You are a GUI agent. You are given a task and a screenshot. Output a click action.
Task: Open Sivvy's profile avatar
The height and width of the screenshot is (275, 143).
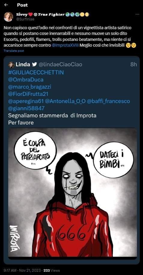point(8,17)
